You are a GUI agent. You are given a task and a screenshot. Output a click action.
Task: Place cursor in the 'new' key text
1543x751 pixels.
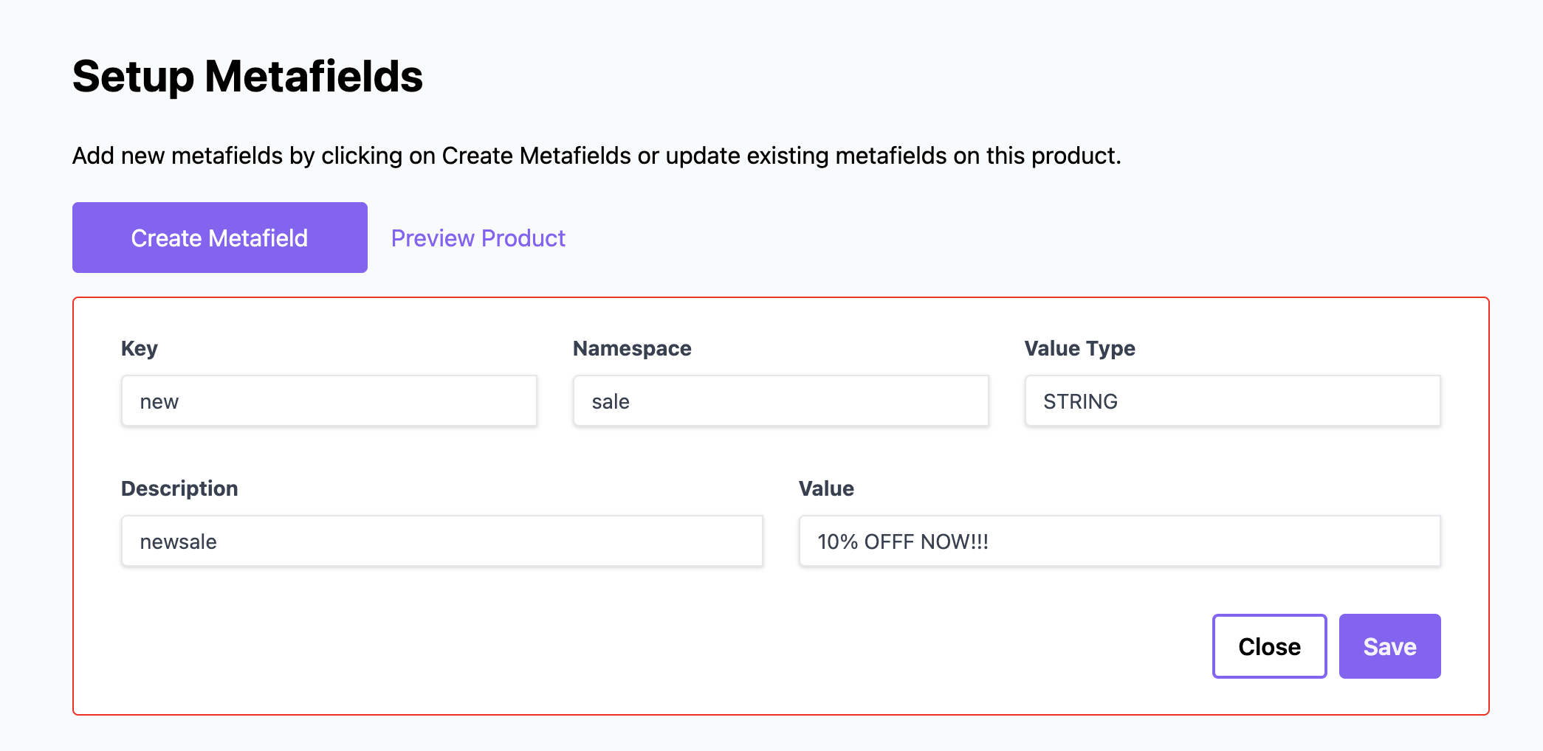pyautogui.click(x=159, y=401)
